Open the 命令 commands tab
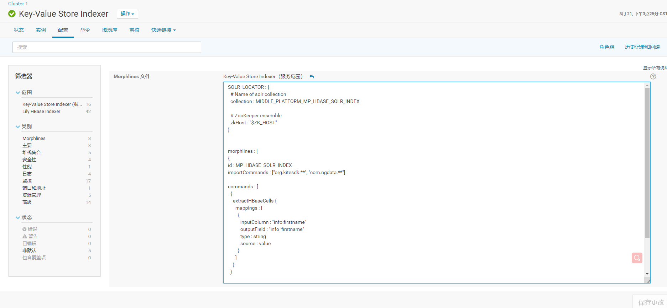 (x=85, y=30)
